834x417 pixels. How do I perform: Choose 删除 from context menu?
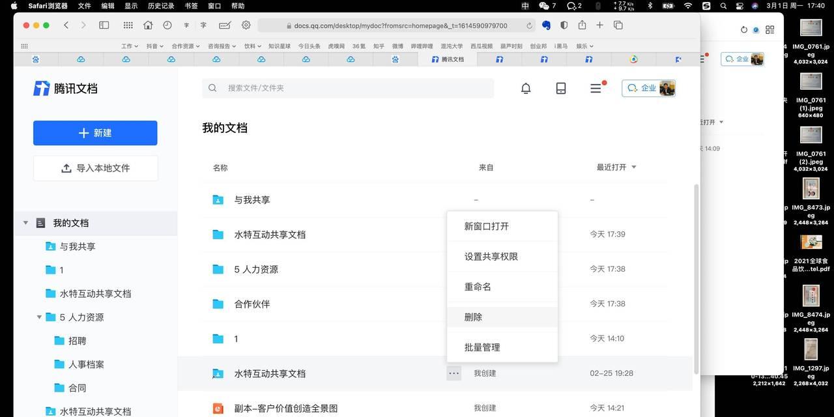tap(502, 317)
